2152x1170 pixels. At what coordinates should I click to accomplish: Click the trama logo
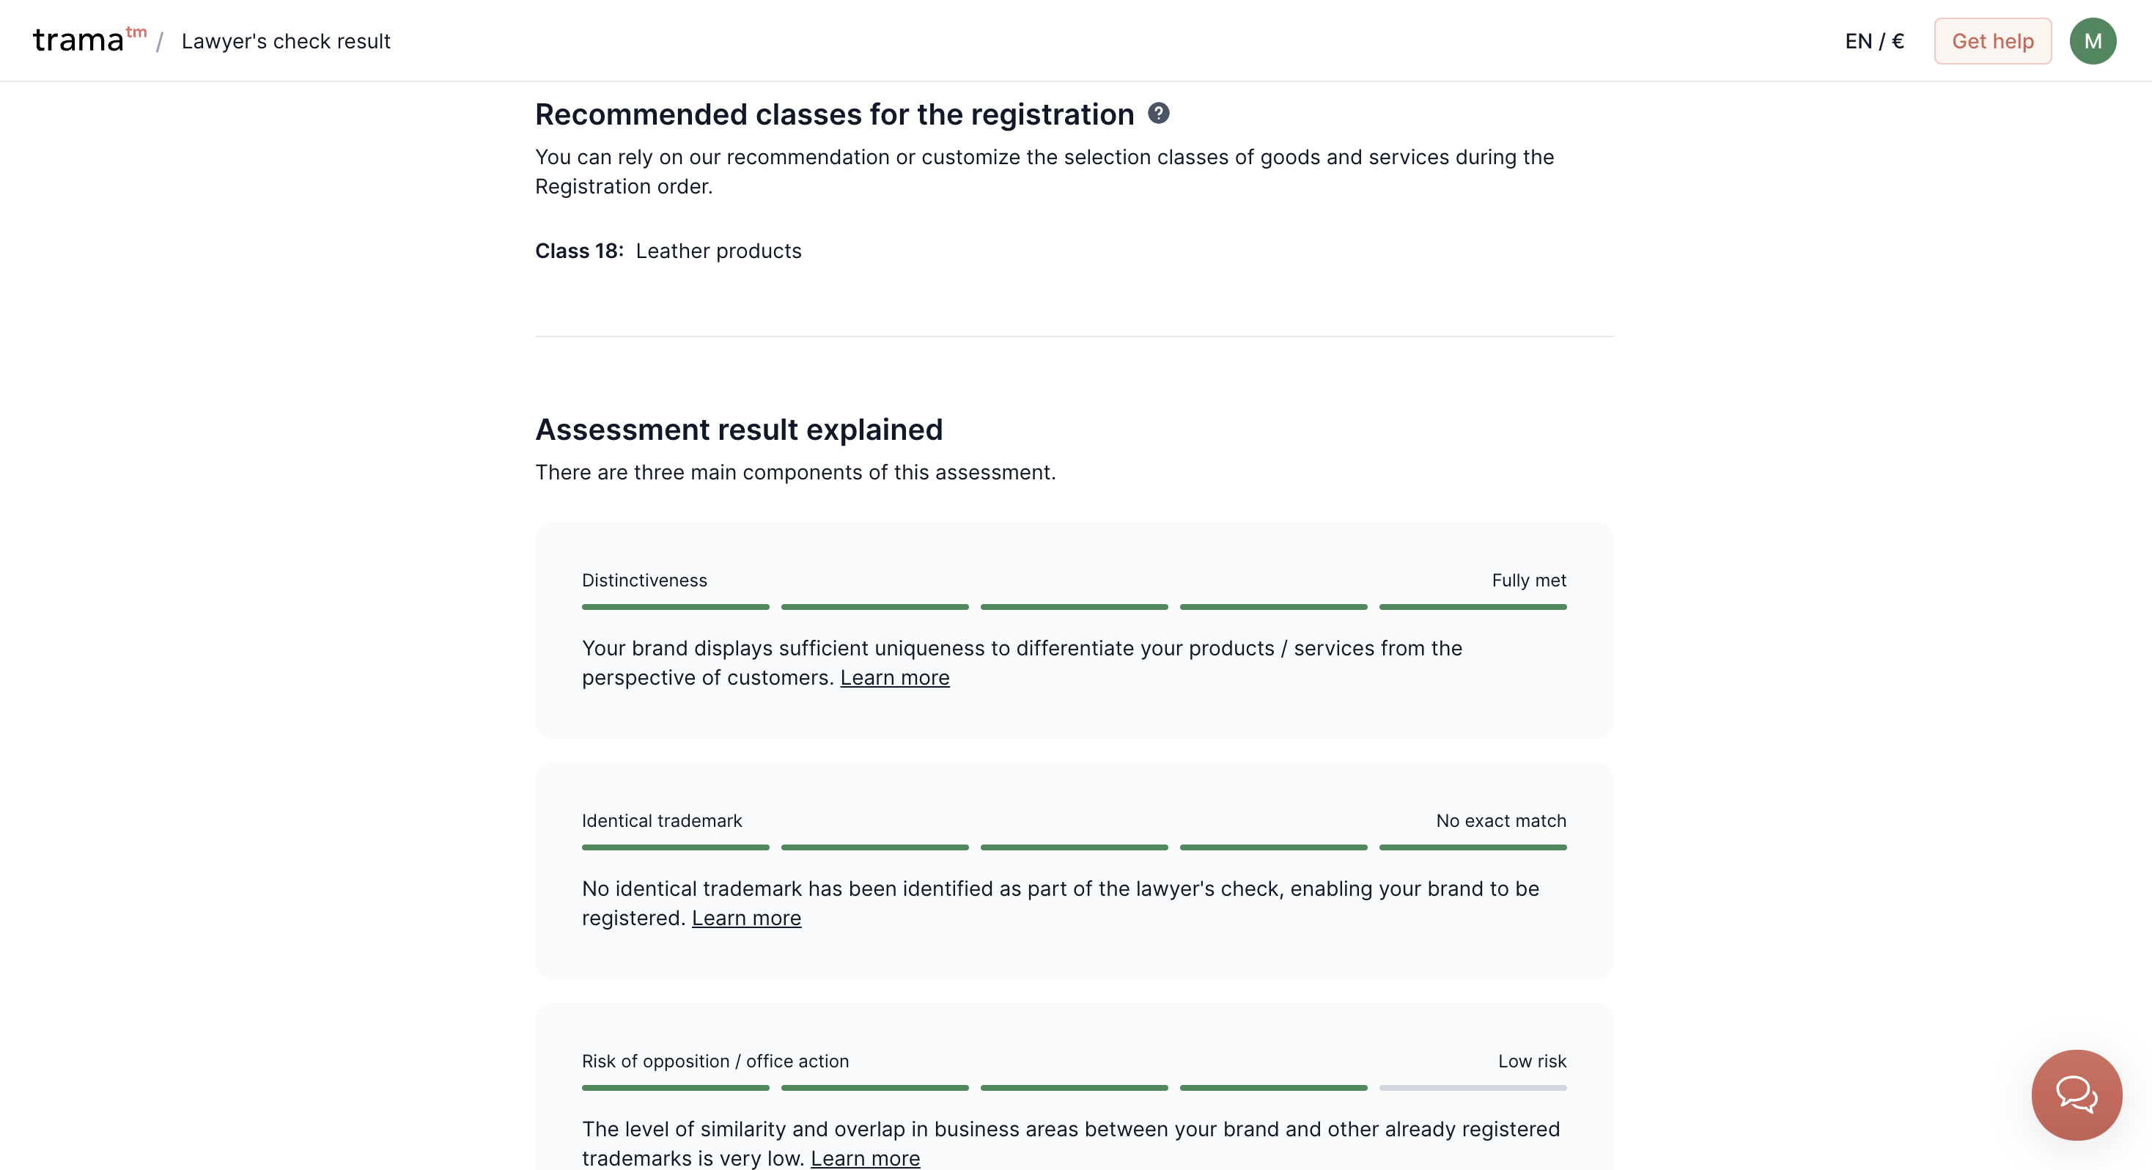[x=89, y=40]
